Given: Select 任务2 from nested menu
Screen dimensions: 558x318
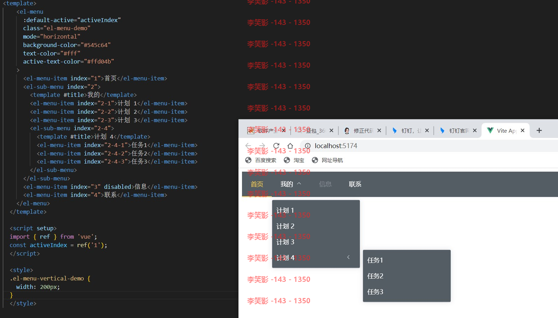Looking at the screenshot, I should pos(407,276).
